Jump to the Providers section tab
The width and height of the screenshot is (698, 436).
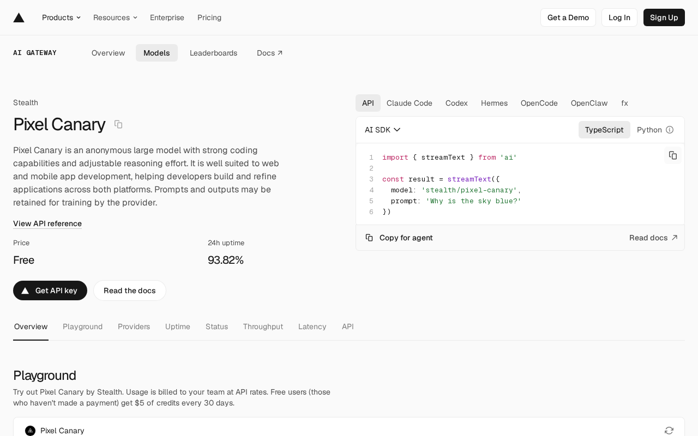[x=134, y=326]
